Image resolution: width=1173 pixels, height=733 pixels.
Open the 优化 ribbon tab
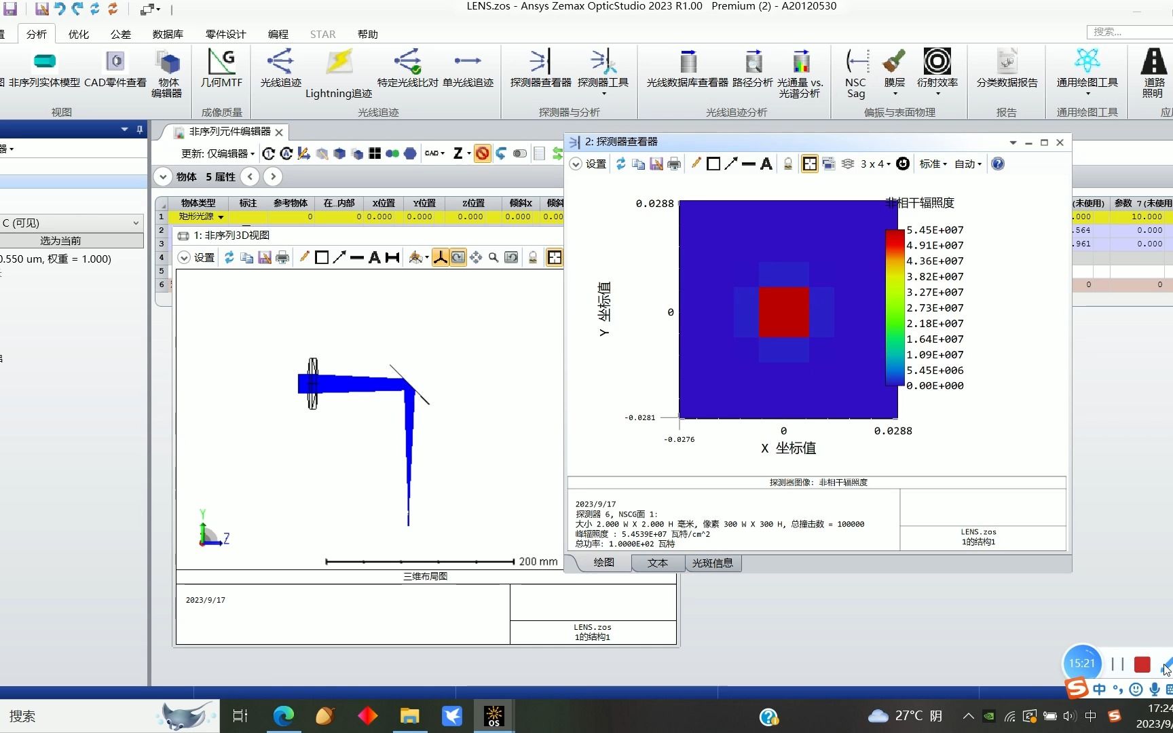79,34
